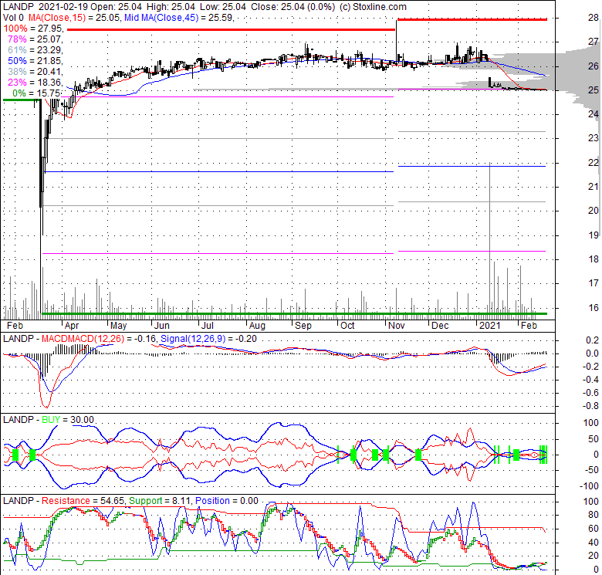This screenshot has width=602, height=575.
Task: Click the 61% = 23.29 Fibonacci label
Action: point(35,50)
